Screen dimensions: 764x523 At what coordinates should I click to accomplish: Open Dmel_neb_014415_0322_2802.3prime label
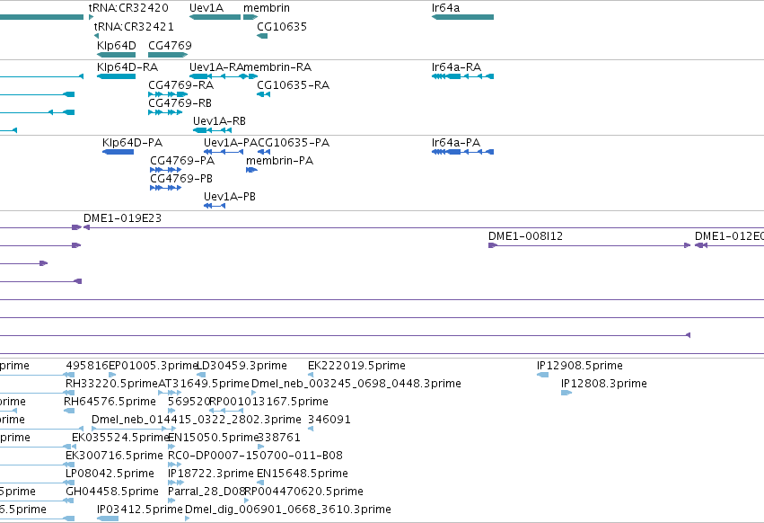pyautogui.click(x=197, y=420)
